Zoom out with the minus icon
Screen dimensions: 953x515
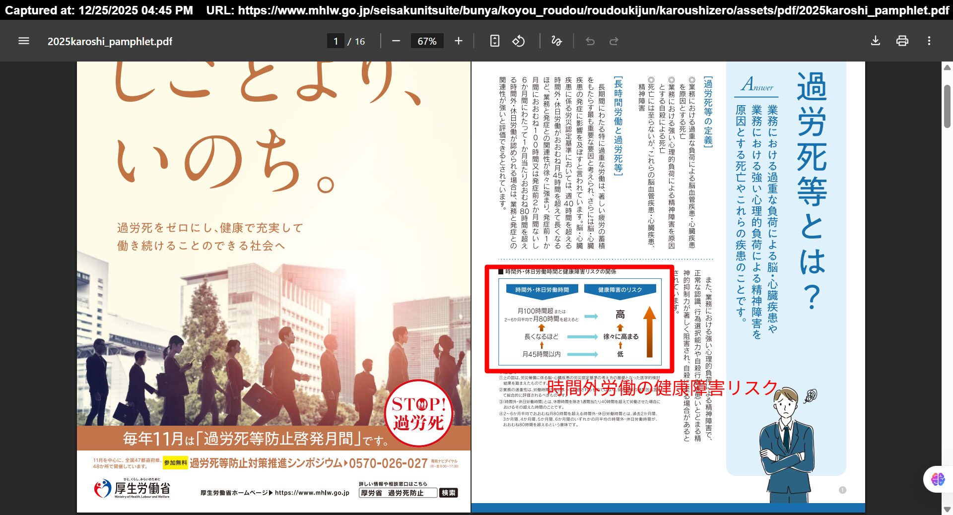[x=396, y=41]
